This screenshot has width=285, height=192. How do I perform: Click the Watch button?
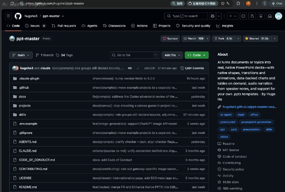pos(193,38)
